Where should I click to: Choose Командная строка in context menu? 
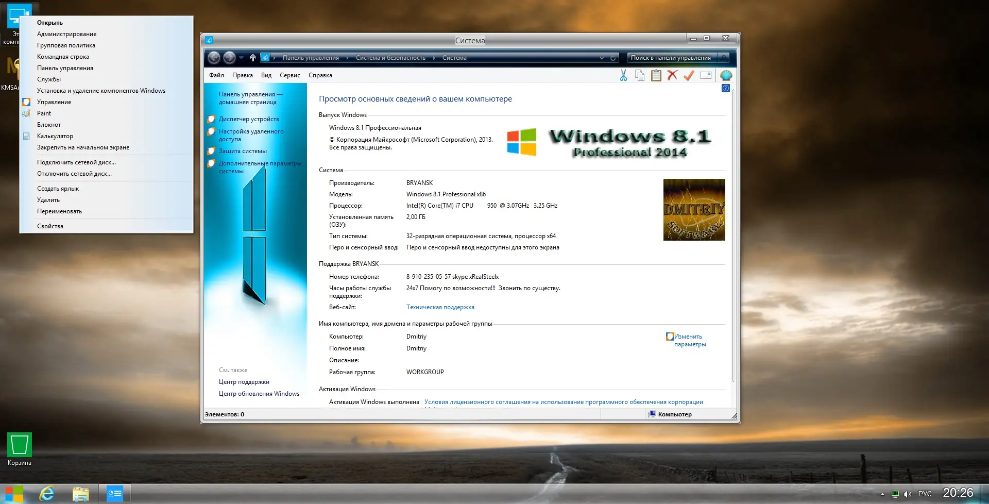(x=107, y=57)
